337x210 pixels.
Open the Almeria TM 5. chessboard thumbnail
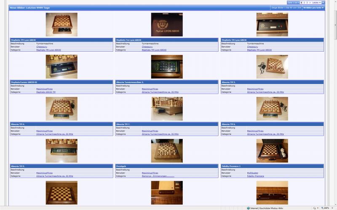pyautogui.click(x=272, y=66)
